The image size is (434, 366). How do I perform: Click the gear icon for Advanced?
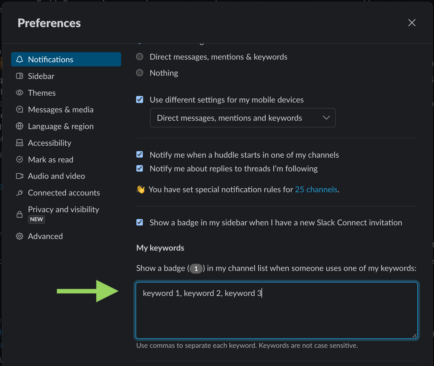click(x=20, y=236)
